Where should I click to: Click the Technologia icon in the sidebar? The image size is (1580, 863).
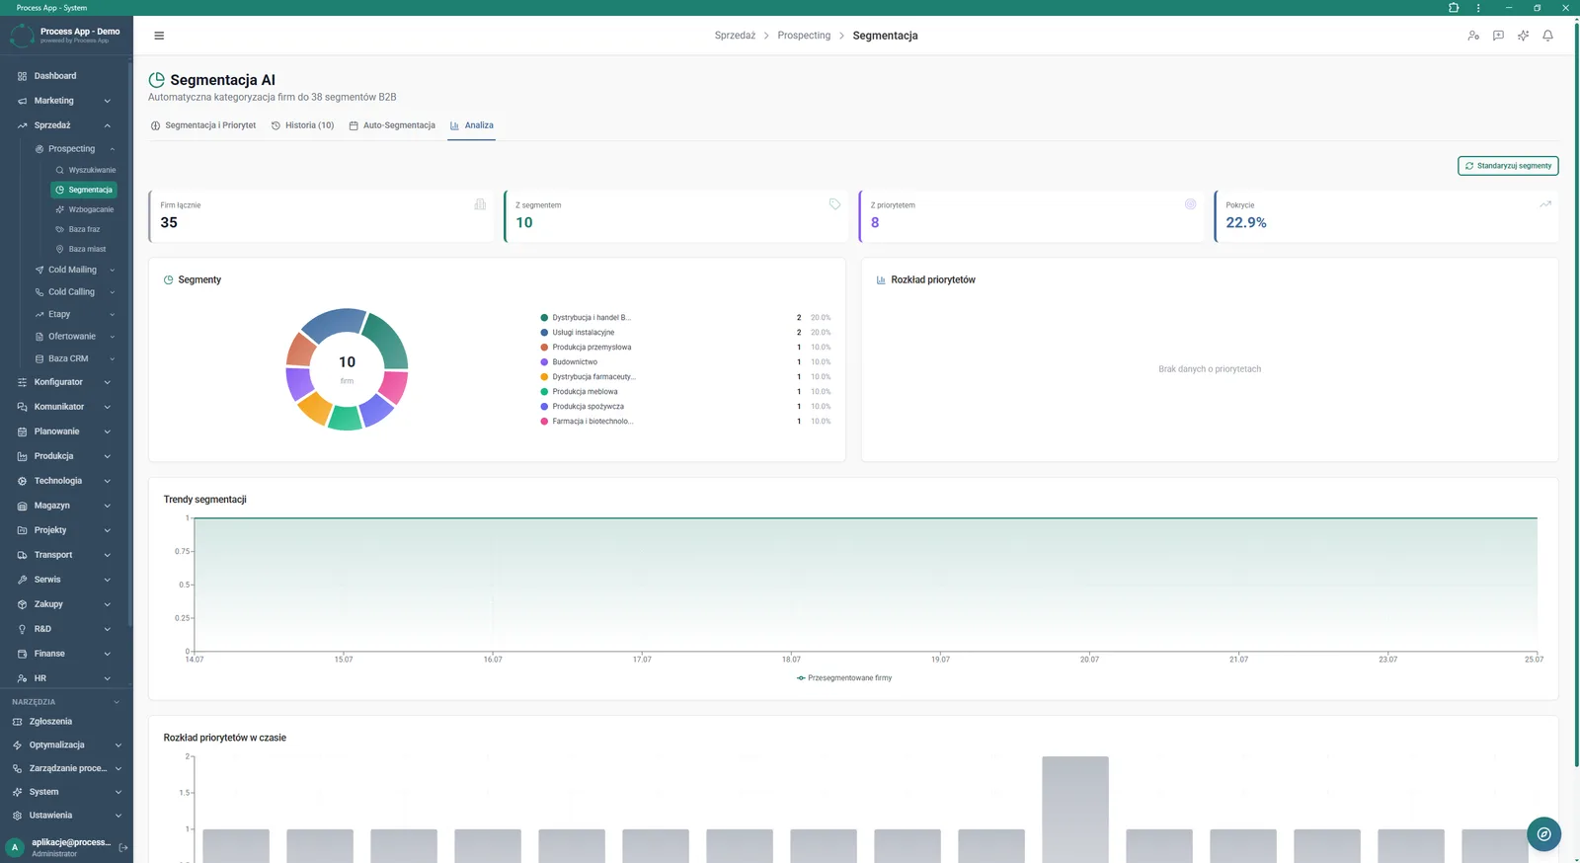[x=22, y=481]
